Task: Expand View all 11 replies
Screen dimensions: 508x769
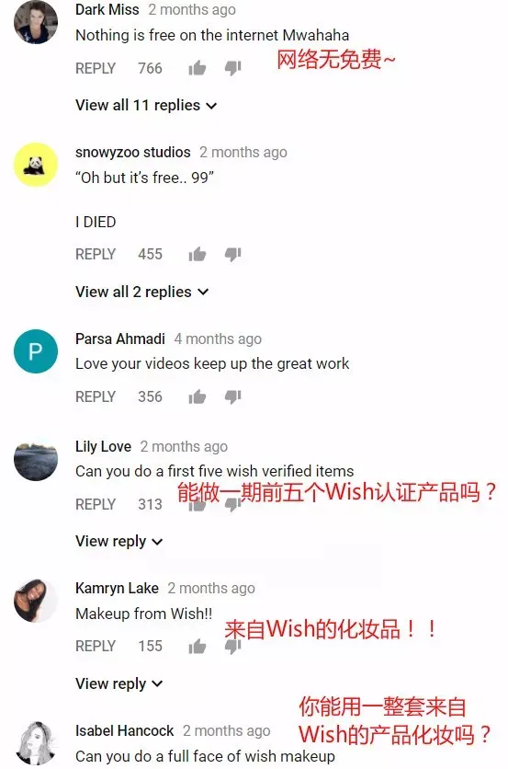Action: click(146, 106)
